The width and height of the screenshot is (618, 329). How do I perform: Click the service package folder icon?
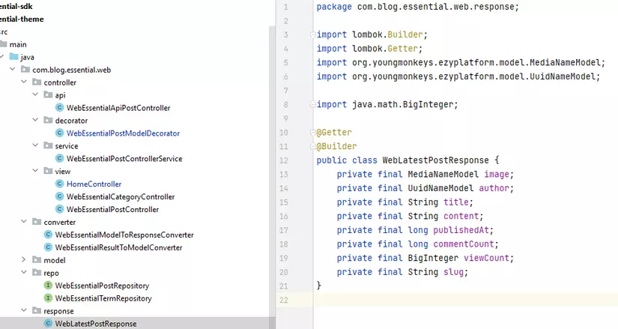coord(48,145)
